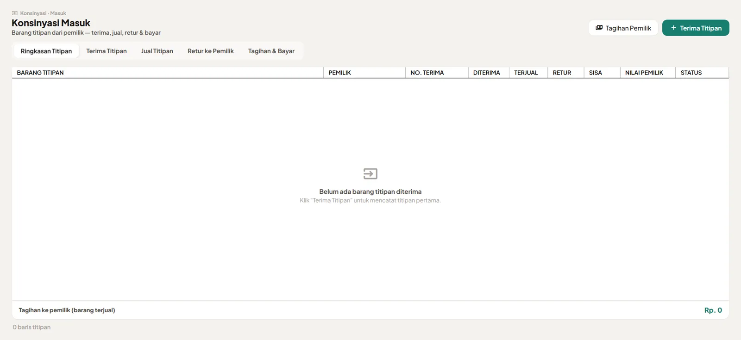Click the Tagihan Pemilik button
Image resolution: width=741 pixels, height=340 pixels.
click(623, 28)
